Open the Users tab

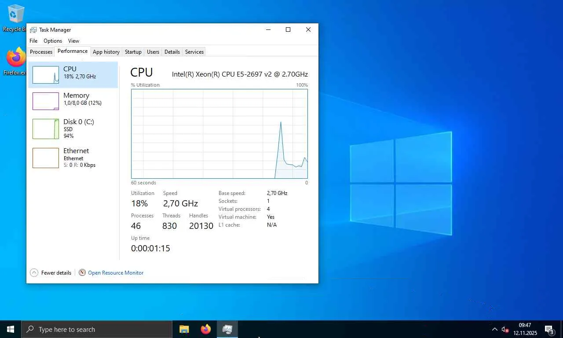pyautogui.click(x=153, y=52)
